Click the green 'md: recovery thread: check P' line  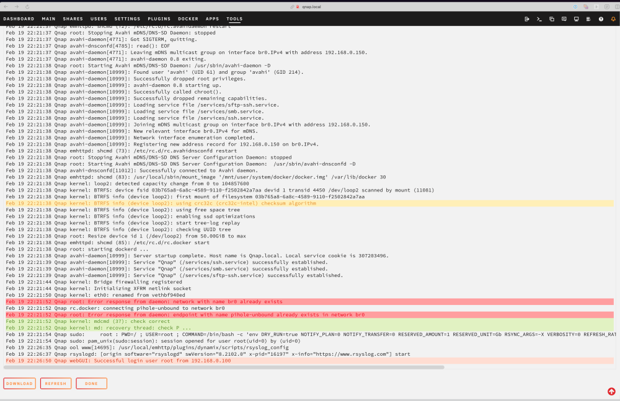pos(309,328)
